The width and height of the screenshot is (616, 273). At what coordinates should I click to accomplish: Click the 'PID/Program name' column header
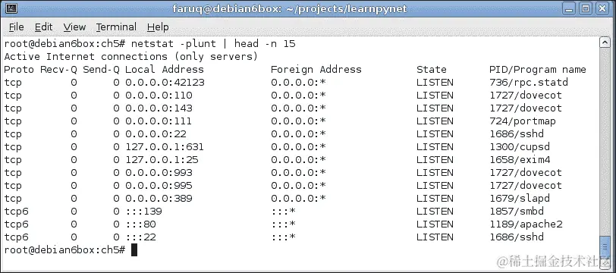tap(537, 70)
